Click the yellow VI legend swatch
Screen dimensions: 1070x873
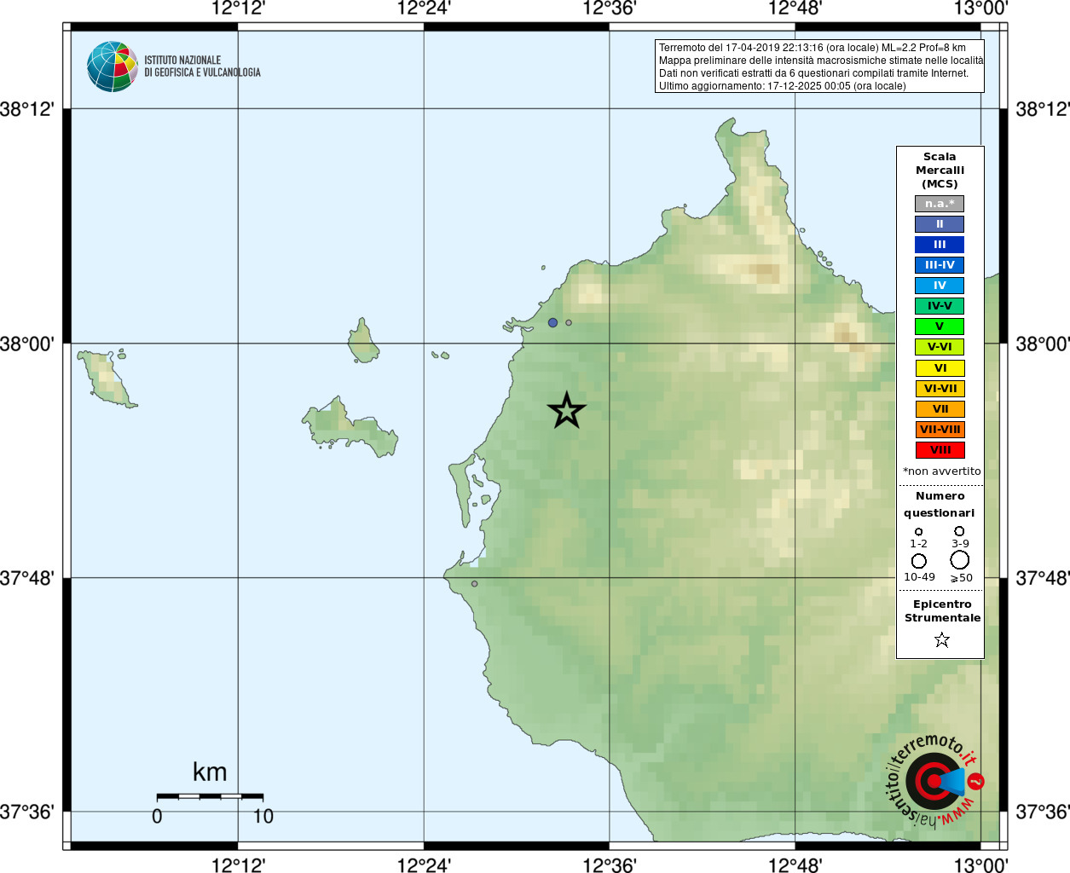[940, 368]
